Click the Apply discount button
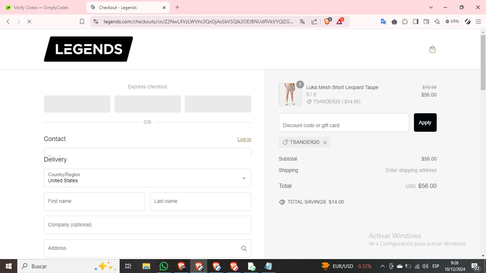 pos(425,122)
